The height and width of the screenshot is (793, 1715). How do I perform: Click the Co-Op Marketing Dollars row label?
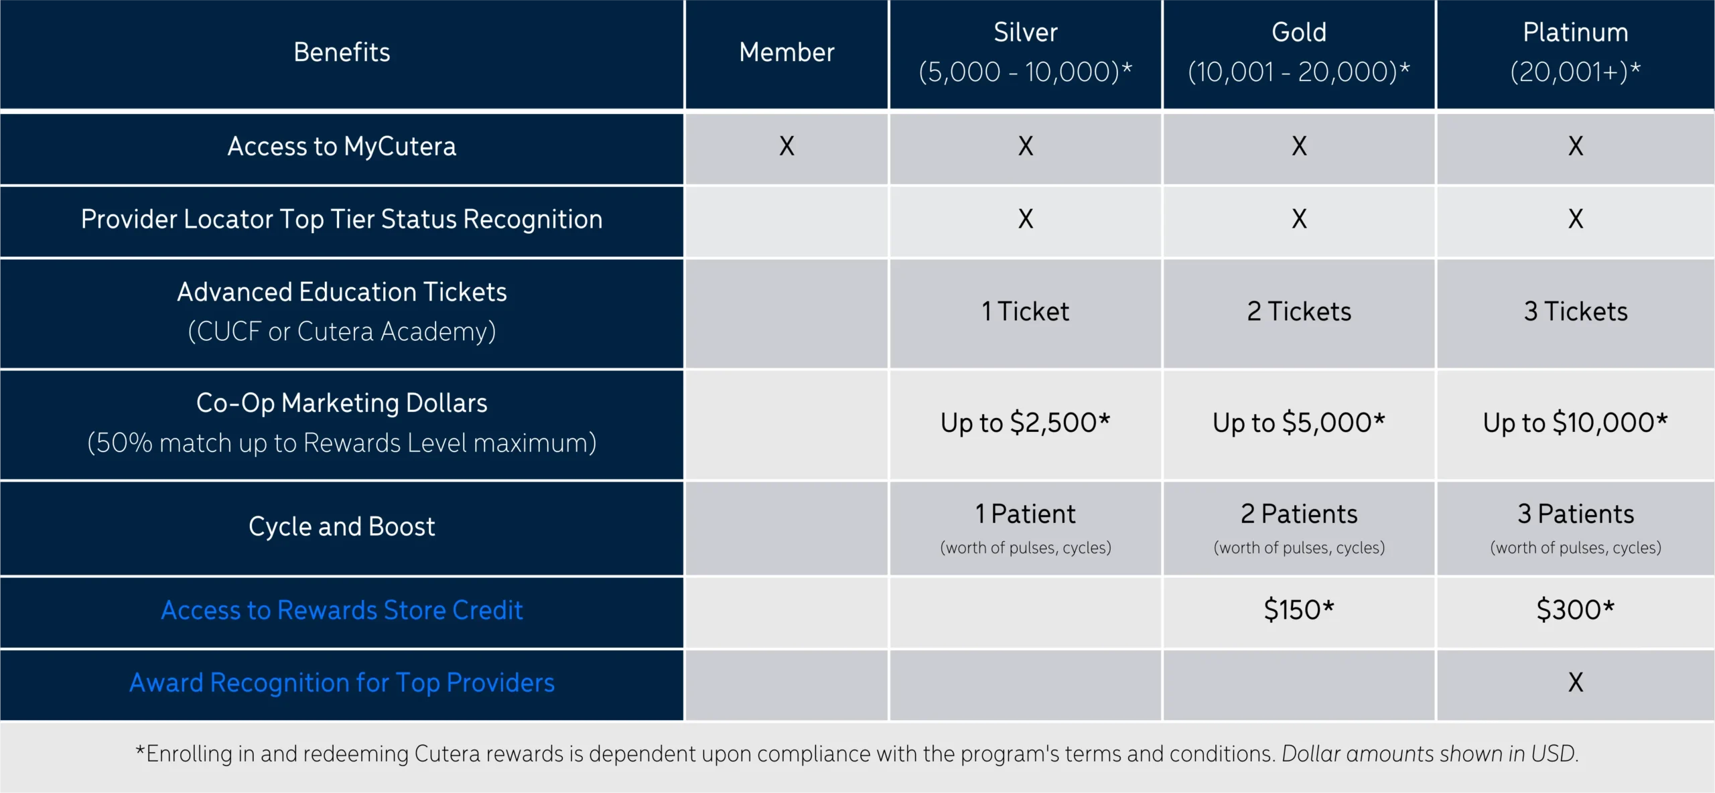tap(342, 424)
